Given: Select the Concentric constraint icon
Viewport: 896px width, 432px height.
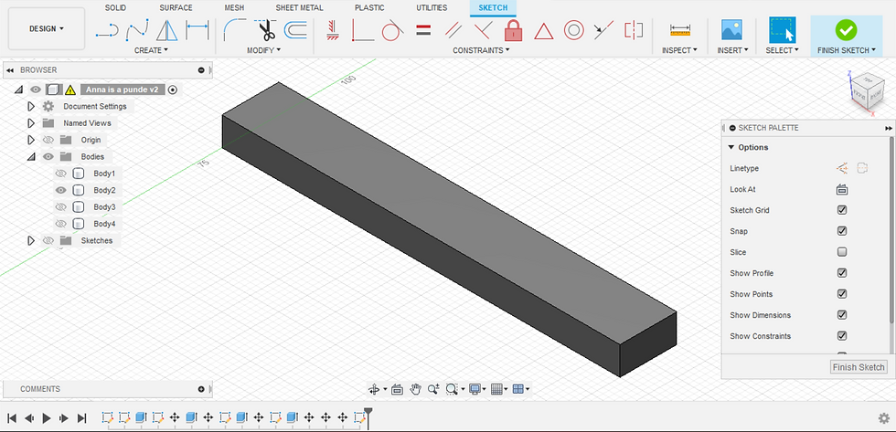Looking at the screenshot, I should pos(573,30).
